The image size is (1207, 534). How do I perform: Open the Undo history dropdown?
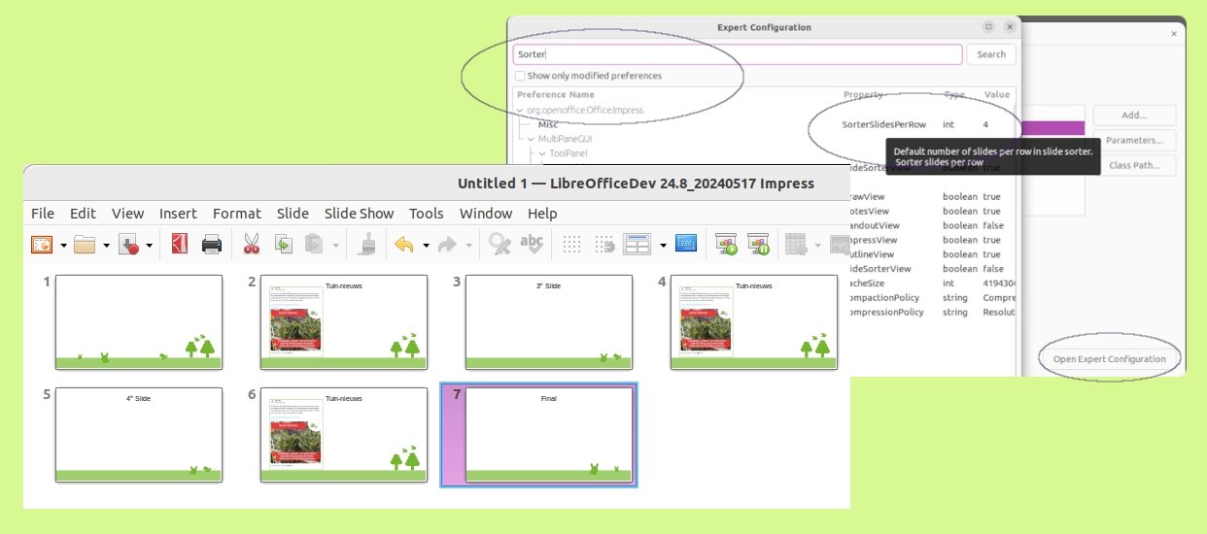pos(426,246)
